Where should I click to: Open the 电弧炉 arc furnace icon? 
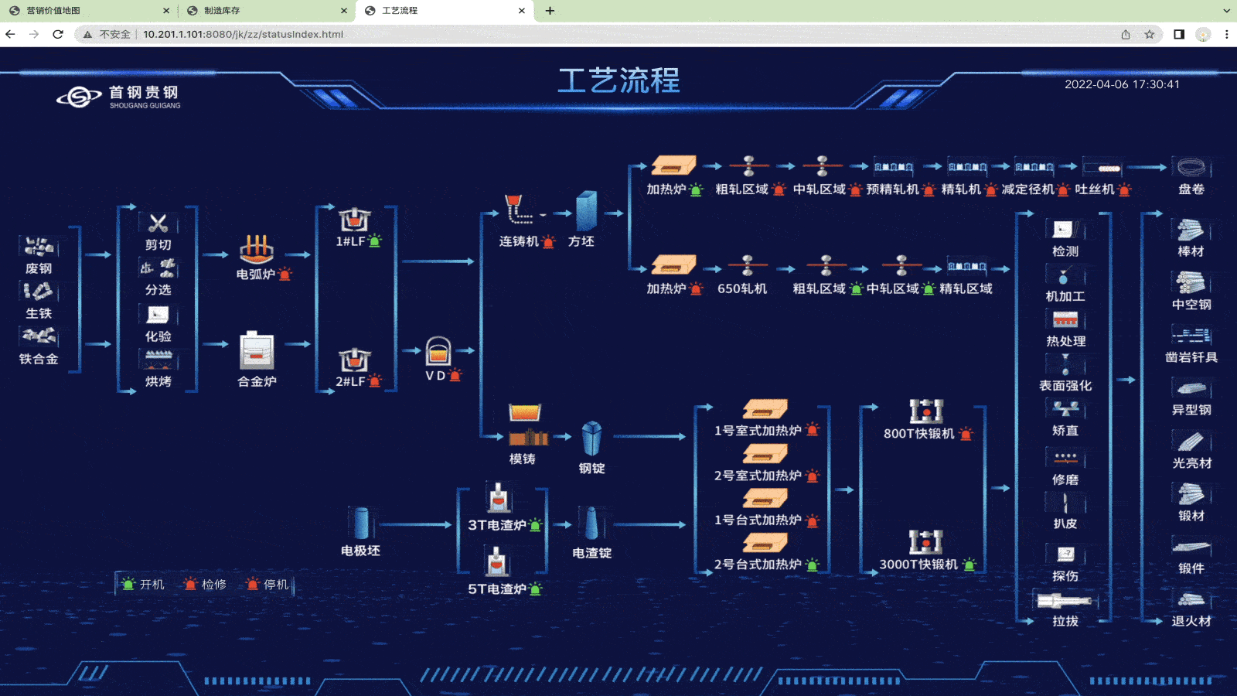(257, 250)
